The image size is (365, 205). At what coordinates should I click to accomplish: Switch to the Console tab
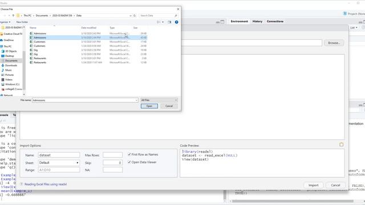pos(4,115)
